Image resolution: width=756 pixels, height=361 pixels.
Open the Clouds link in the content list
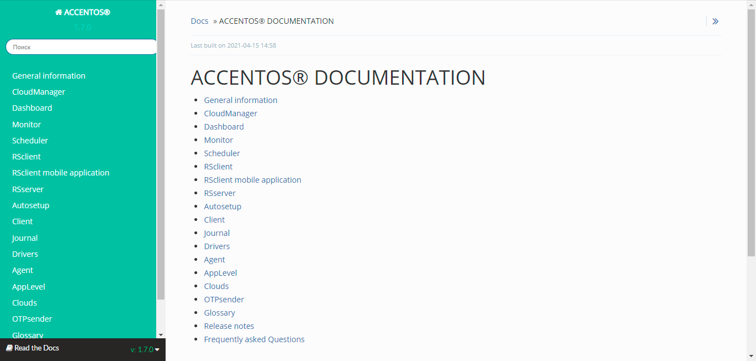tap(217, 286)
